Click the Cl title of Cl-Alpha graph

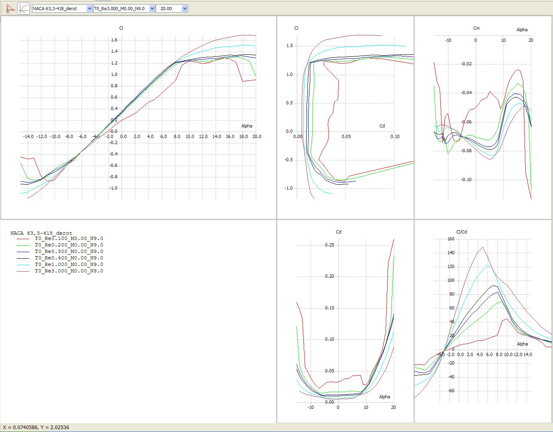tap(121, 28)
